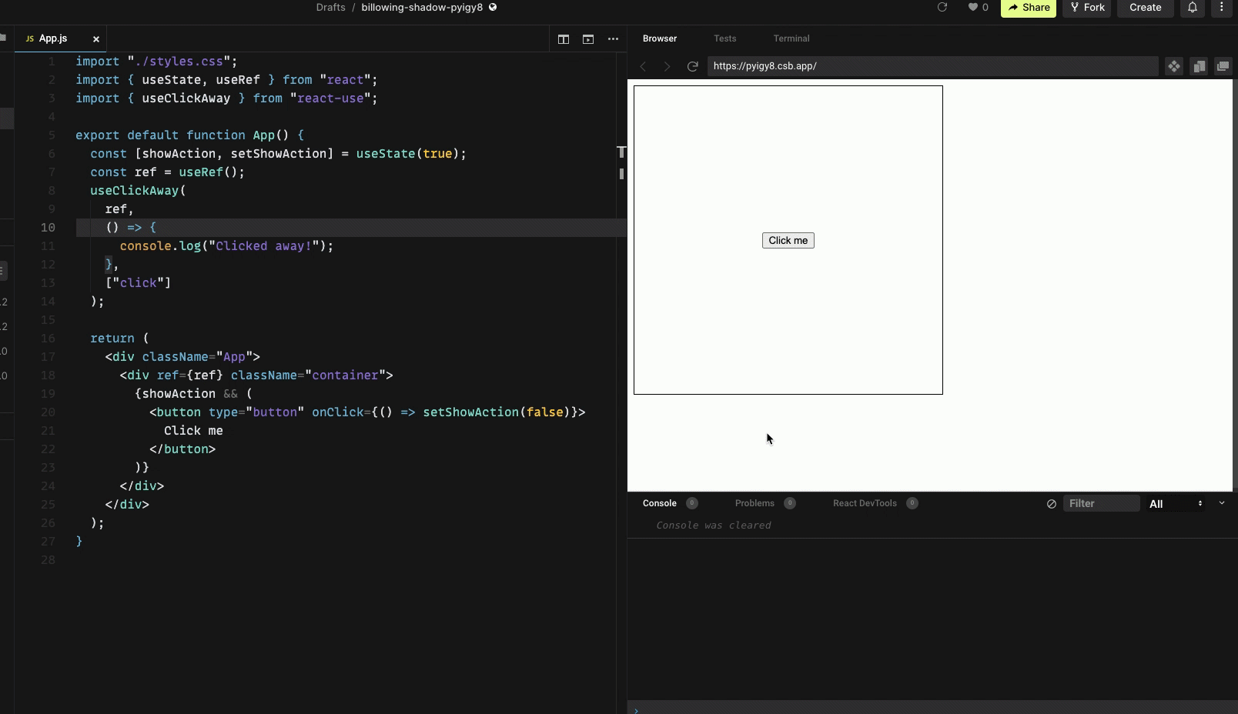1238x714 pixels.
Task: Fork this sandbox
Action: point(1087,8)
